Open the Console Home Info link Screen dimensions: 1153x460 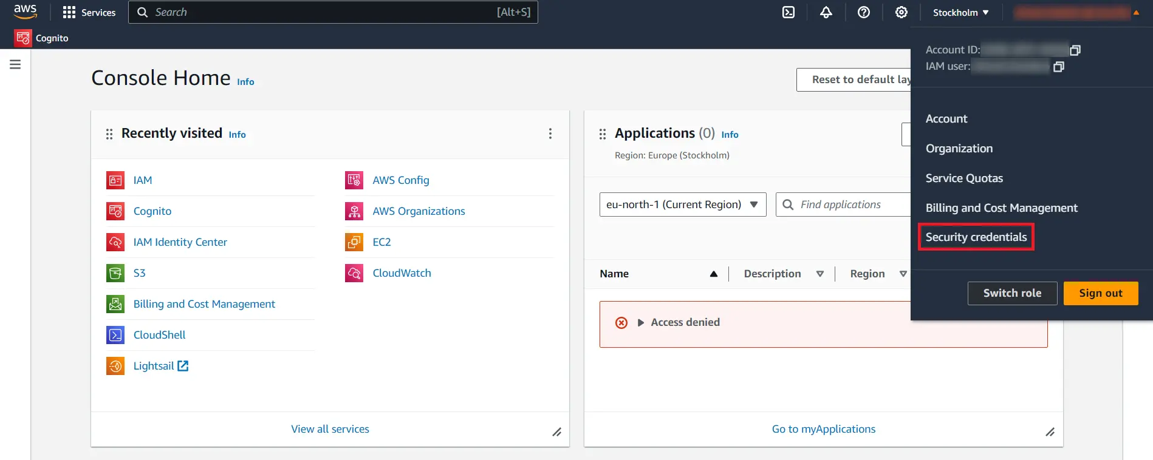[x=245, y=82]
